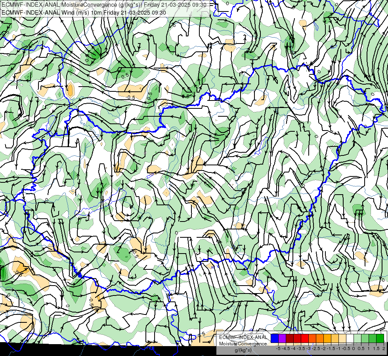The width and height of the screenshot is (388, 356).
Task: Click the MoistureConvergence title line at top
Action: point(104,4)
